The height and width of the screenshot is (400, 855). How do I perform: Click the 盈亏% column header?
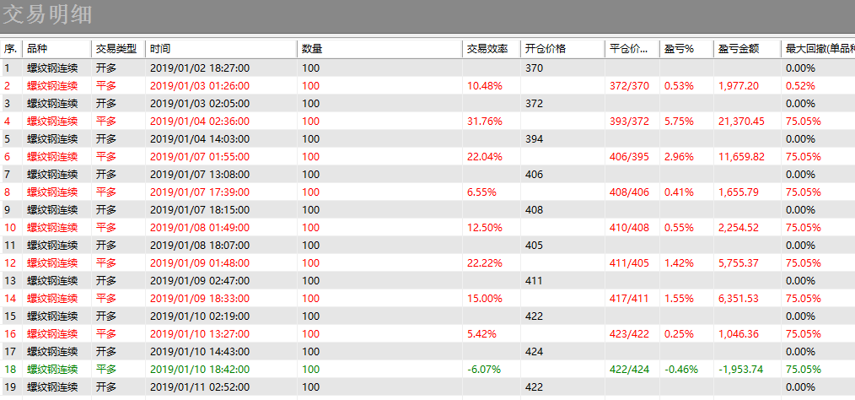coord(686,49)
